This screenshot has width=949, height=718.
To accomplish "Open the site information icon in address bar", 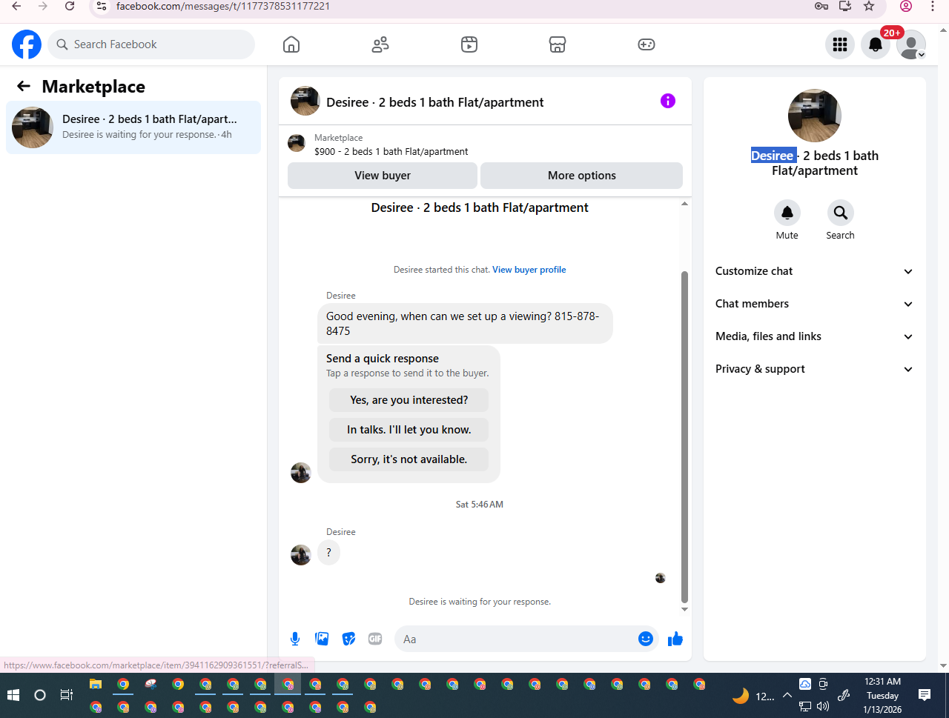I will pyautogui.click(x=102, y=6).
